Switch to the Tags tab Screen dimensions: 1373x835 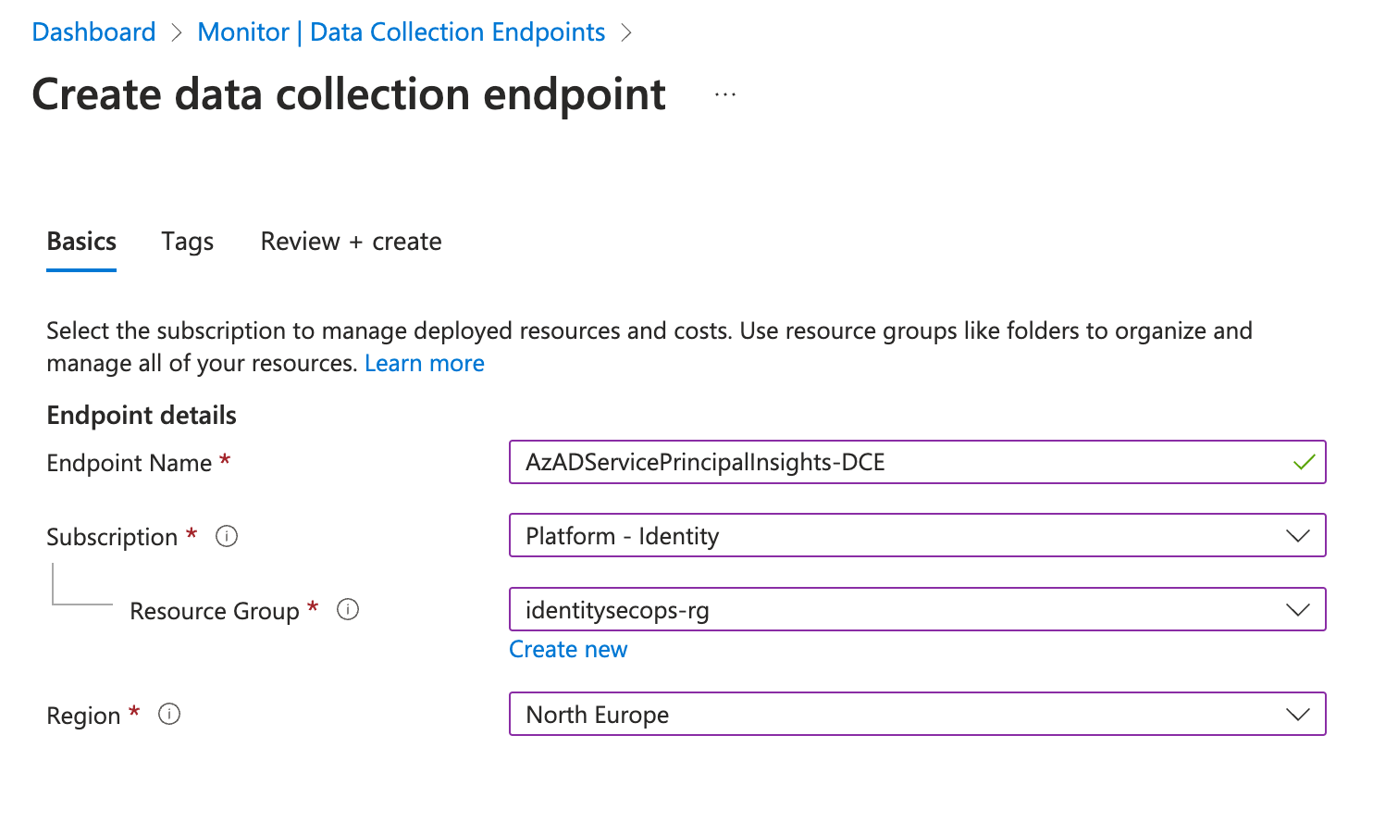pos(188,242)
